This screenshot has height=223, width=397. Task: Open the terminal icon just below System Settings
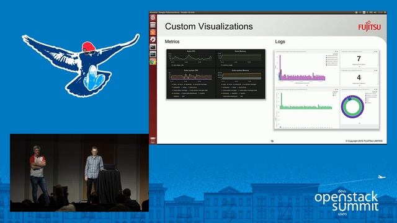click(153, 47)
